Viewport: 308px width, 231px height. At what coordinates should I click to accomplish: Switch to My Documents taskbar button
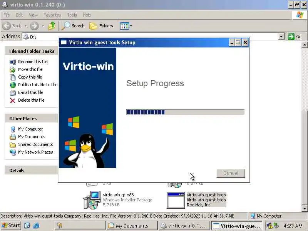[132, 226]
